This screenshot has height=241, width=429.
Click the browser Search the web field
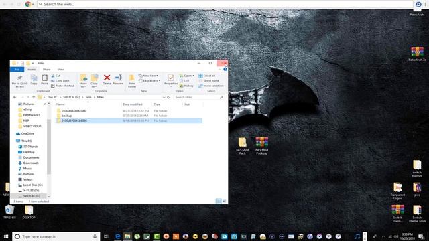225,4
